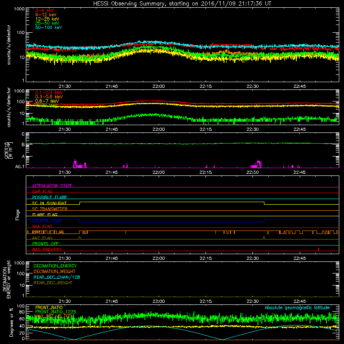The image size is (344, 344).
Task: Select the A0.1 label on GOES axis
Action: pyautogui.click(x=20, y=166)
